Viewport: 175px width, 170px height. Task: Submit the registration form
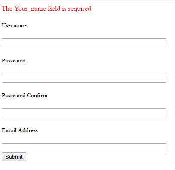14,157
